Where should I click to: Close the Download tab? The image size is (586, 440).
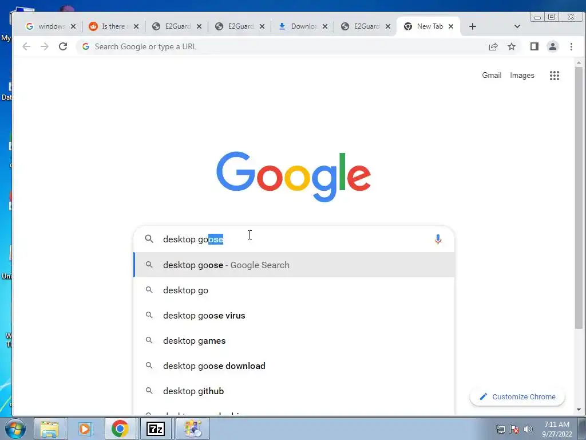(325, 26)
